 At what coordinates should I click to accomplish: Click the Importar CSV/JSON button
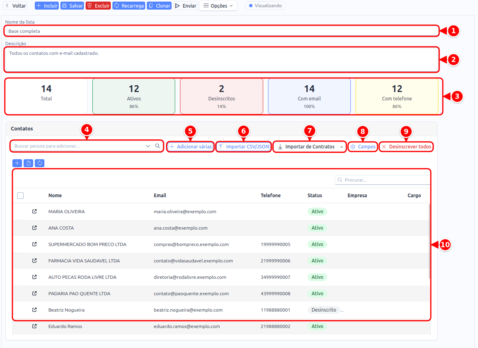[244, 146]
